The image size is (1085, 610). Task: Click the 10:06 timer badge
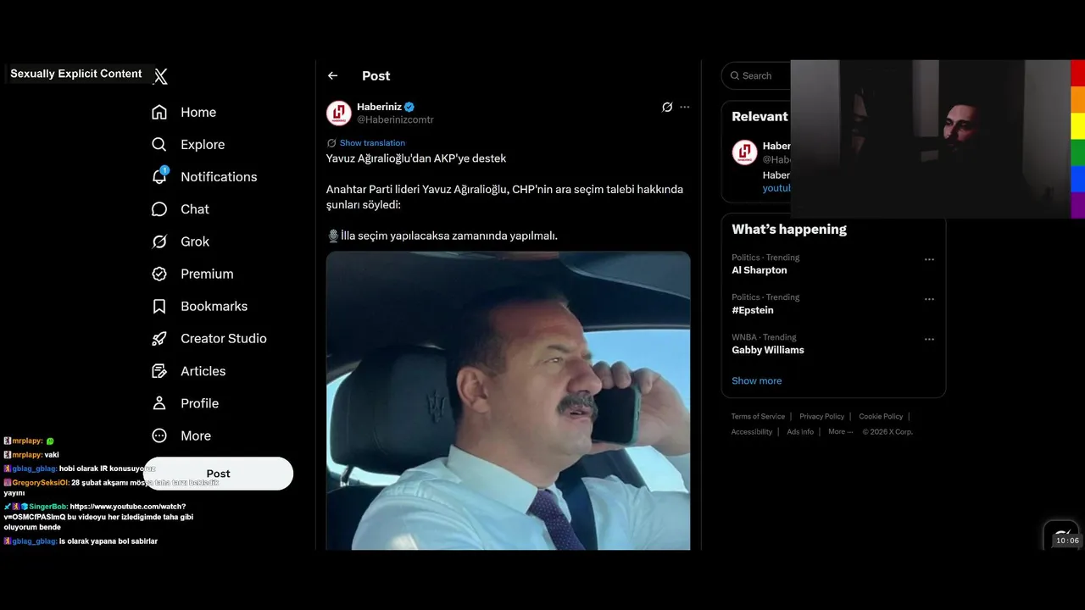[x=1067, y=541]
